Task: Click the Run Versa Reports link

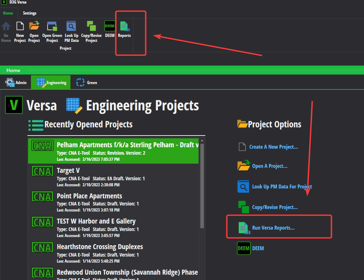Action: pyautogui.click(x=274, y=227)
